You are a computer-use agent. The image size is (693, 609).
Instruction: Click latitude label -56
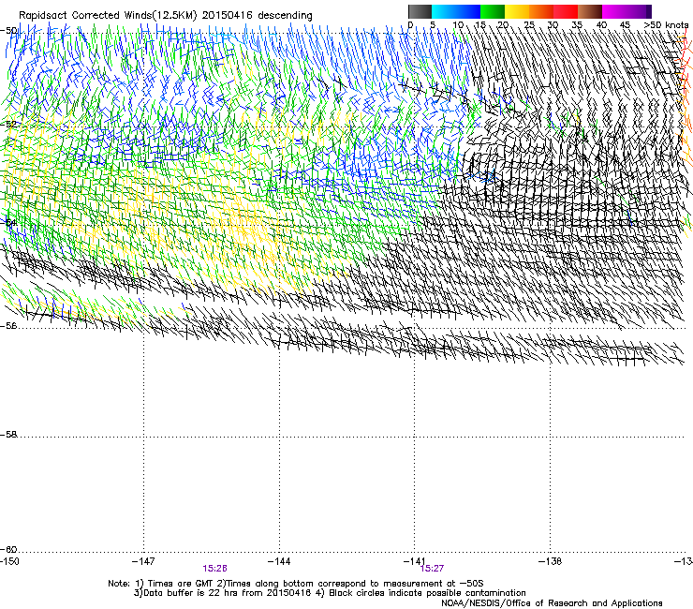[x=8, y=326]
